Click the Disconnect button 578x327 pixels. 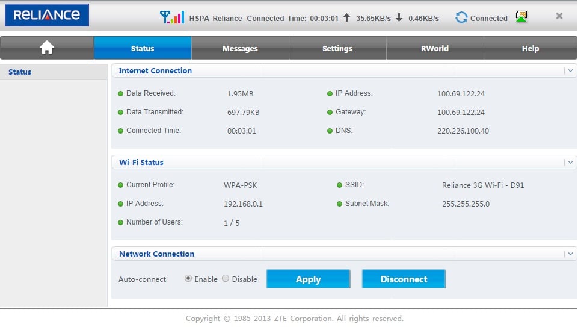(404, 279)
